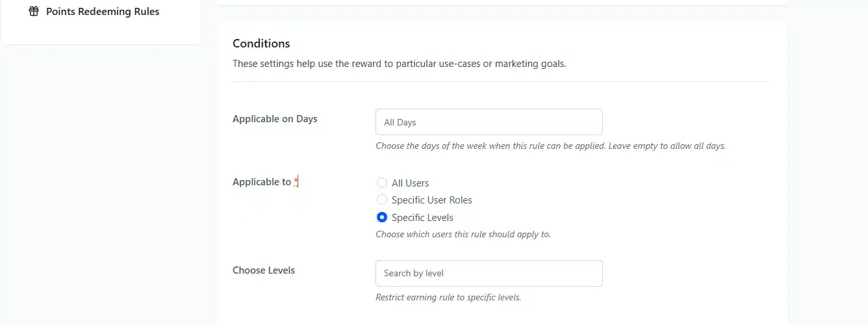Click the "Choose which users" hint text
Image resolution: width=868 pixels, height=325 pixels.
tap(463, 234)
